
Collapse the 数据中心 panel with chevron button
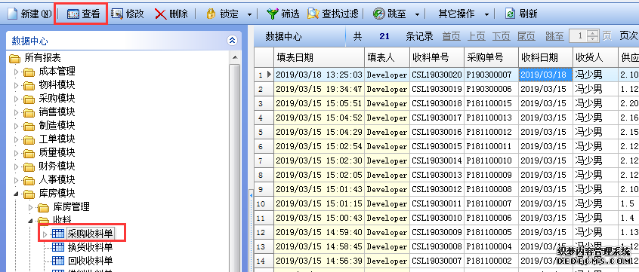232,40
